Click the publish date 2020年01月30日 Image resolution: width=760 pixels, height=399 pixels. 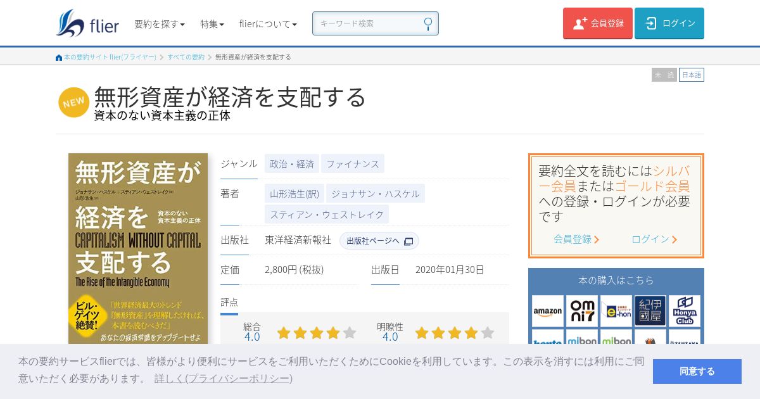450,269
